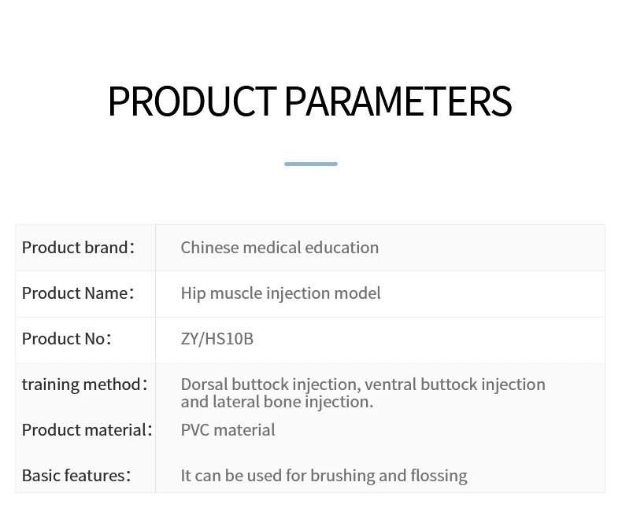This screenshot has height=530, width=622.
Task: Click the word PRODUCT in the heading
Action: click(x=191, y=101)
